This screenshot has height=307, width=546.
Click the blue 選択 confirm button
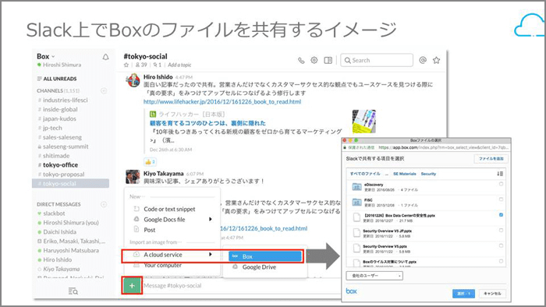point(463,294)
